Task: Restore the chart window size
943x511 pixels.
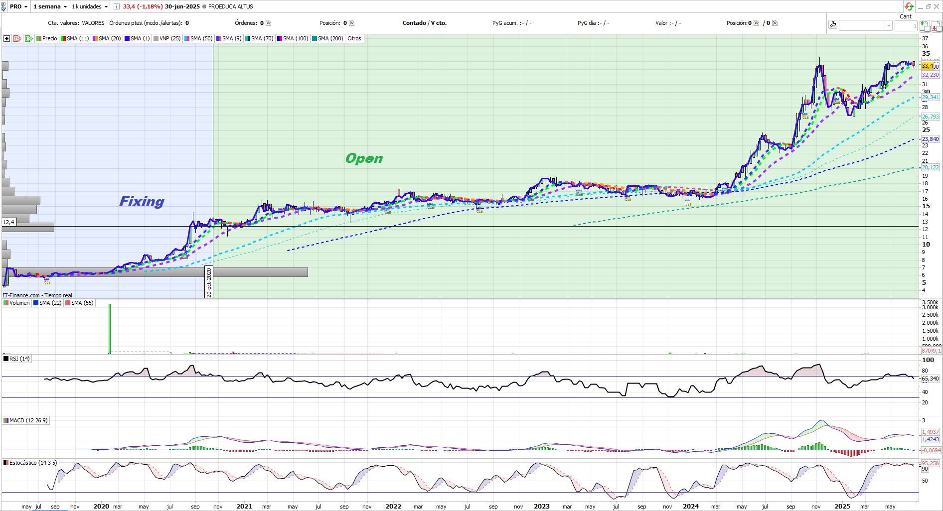Action: point(928,6)
